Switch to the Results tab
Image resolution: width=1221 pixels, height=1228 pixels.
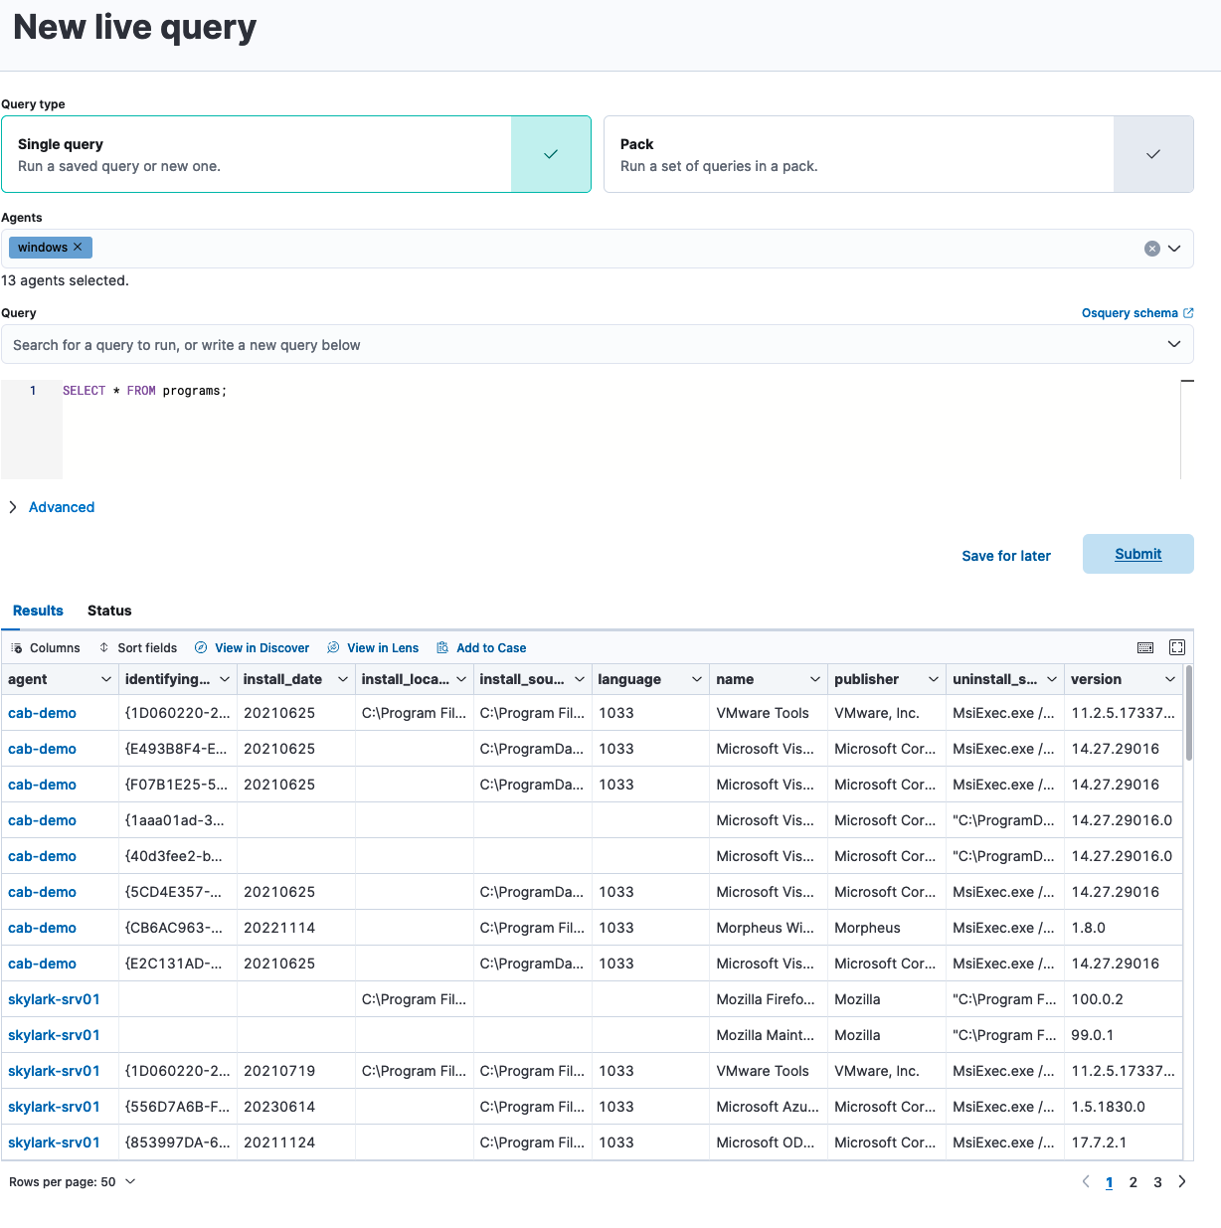tap(38, 611)
